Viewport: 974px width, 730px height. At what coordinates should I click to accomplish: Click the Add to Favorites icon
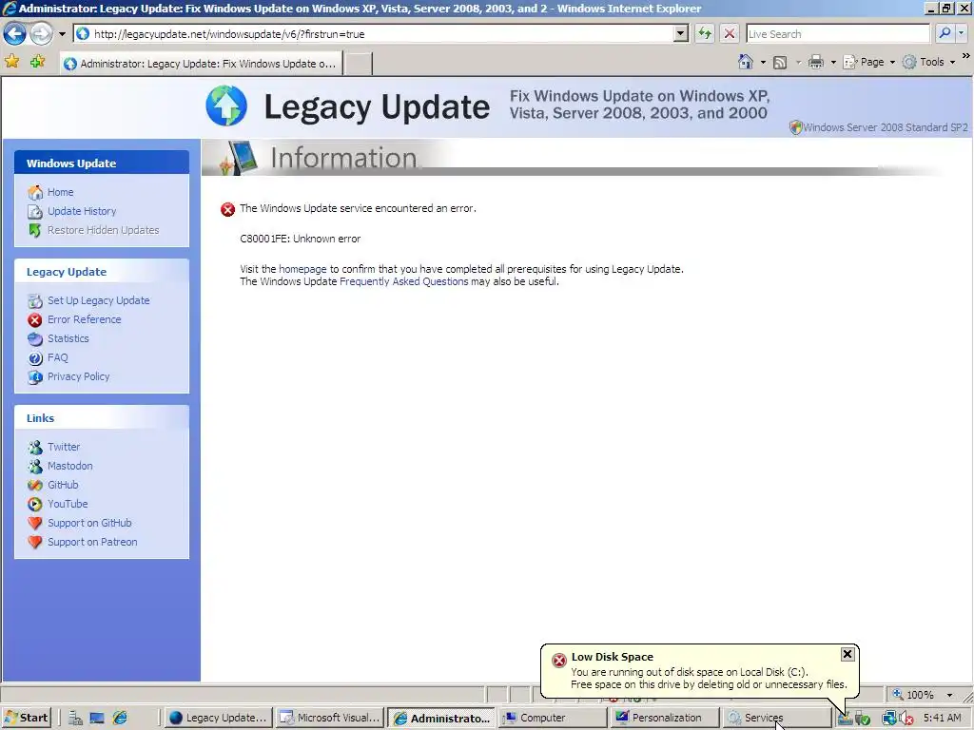pyautogui.click(x=37, y=62)
